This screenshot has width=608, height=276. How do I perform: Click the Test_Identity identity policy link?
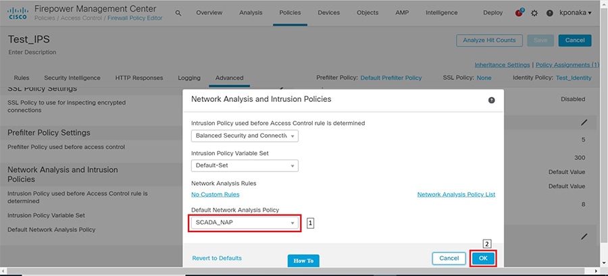pos(574,78)
